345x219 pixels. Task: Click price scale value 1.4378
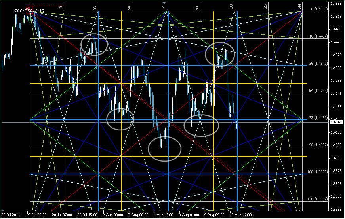point(336,55)
